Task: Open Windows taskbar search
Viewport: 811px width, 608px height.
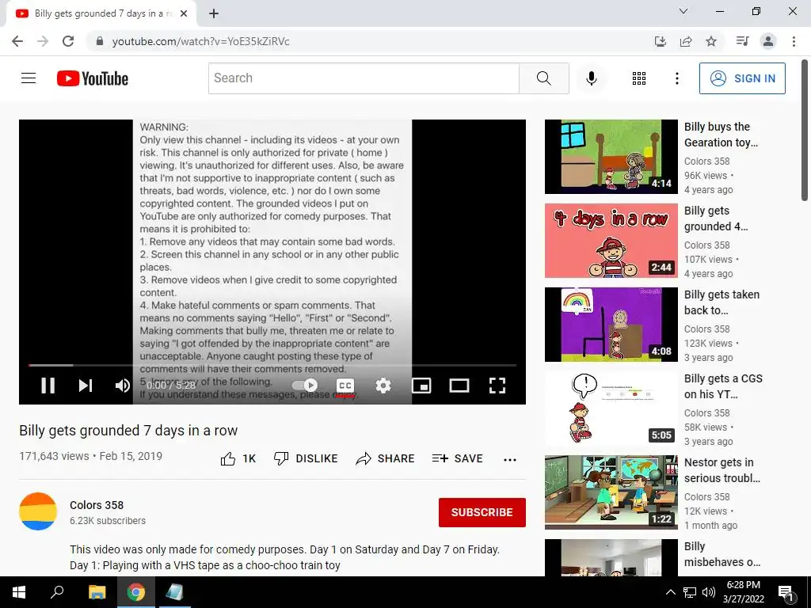Action: pos(57,592)
